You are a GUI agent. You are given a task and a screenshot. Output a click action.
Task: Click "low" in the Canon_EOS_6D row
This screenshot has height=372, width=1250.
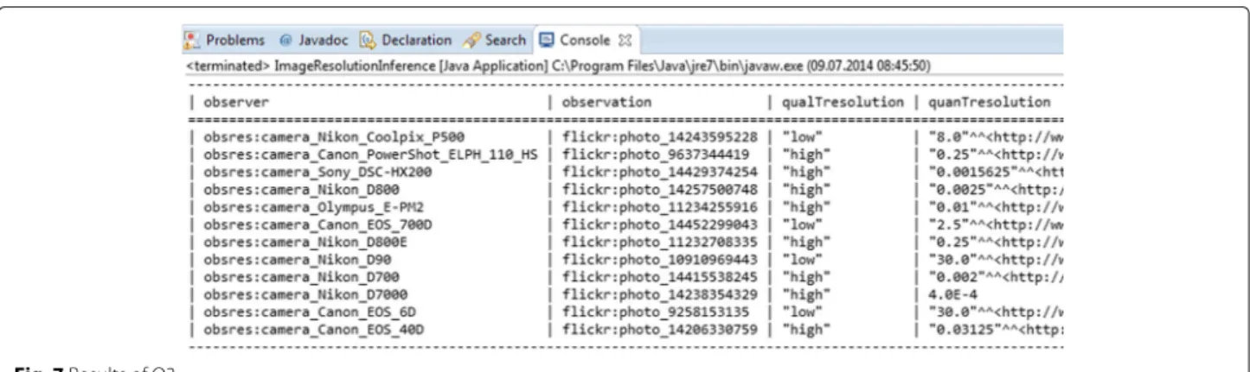[x=801, y=312]
